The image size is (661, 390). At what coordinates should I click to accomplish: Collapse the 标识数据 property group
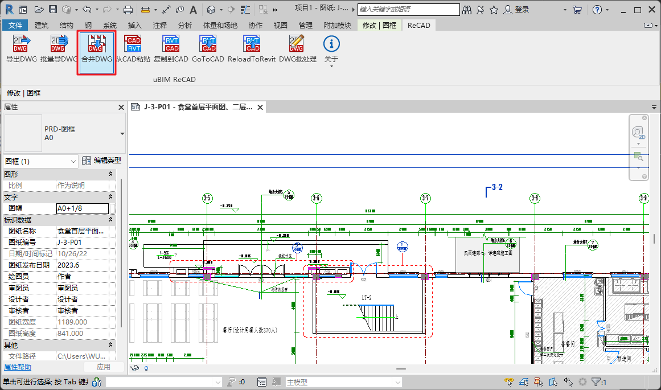pyautogui.click(x=111, y=220)
